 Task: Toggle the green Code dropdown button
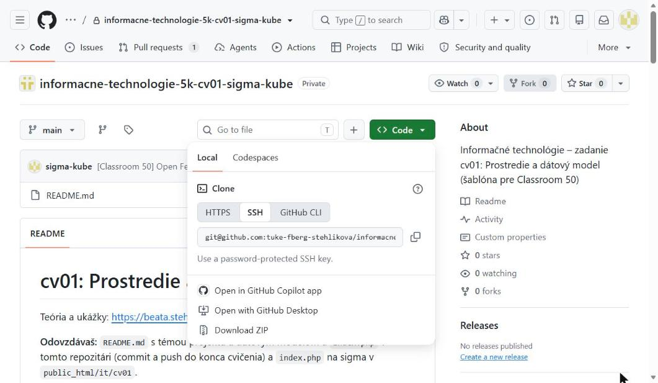coord(402,130)
